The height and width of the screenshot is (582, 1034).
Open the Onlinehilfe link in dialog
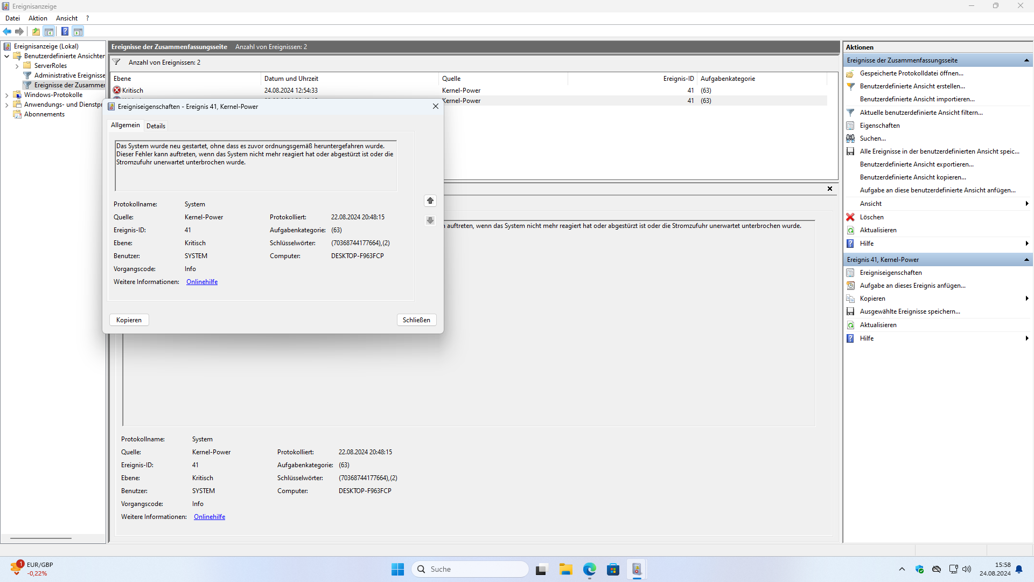coord(202,282)
